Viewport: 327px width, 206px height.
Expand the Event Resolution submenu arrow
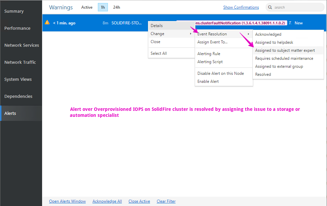pos(249,34)
